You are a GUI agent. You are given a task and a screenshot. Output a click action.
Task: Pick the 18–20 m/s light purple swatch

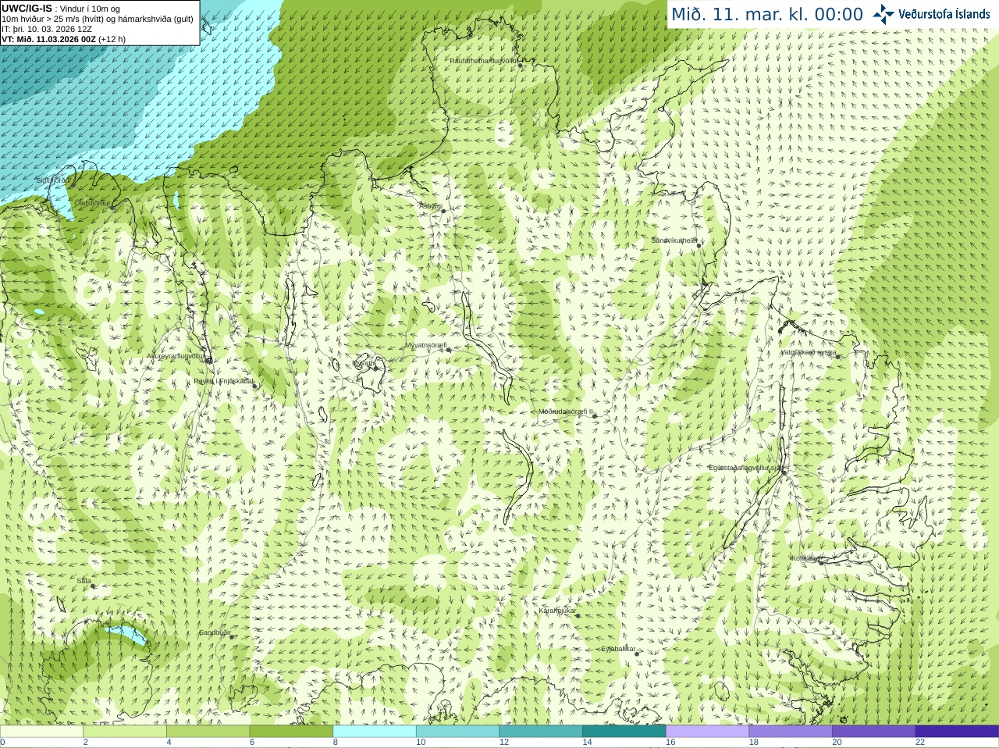[x=791, y=732]
